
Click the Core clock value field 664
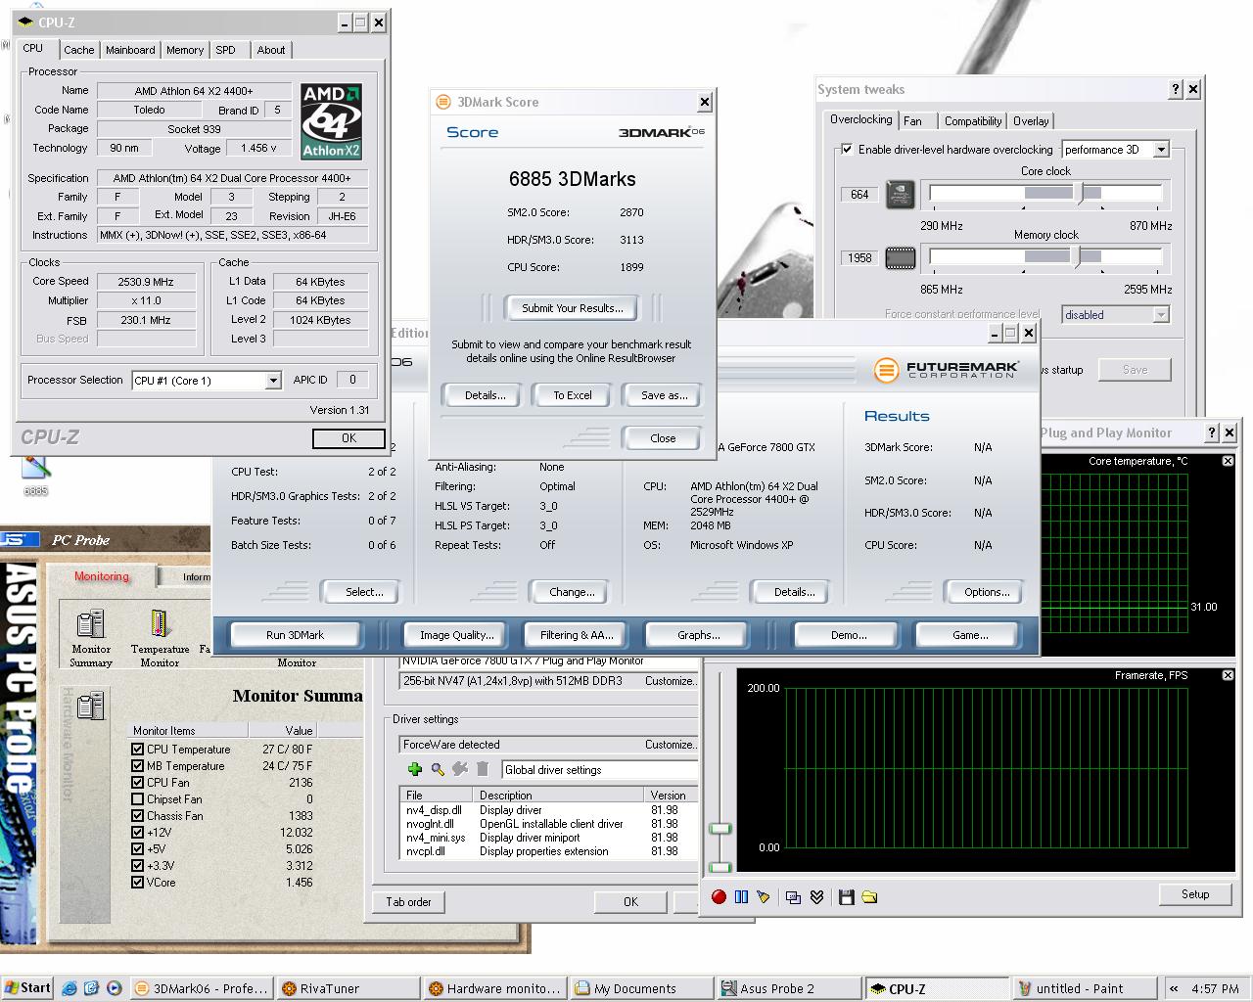coord(859,195)
